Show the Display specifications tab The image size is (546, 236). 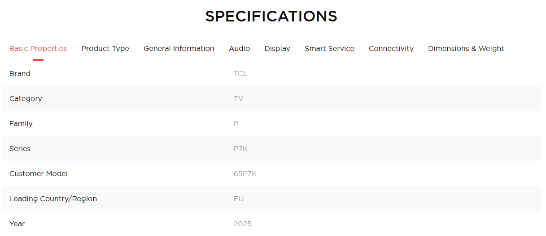277,49
